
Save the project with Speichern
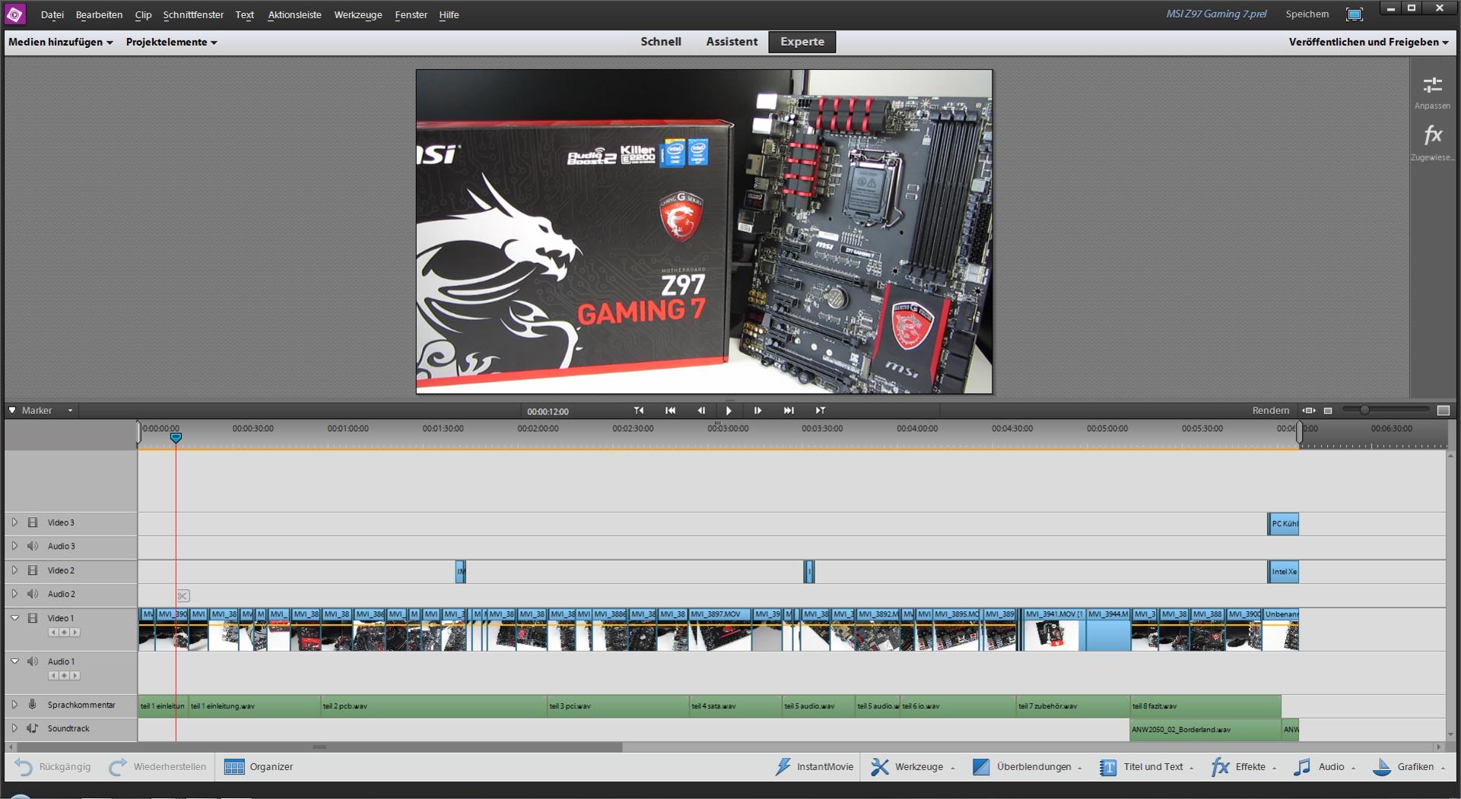(1307, 14)
